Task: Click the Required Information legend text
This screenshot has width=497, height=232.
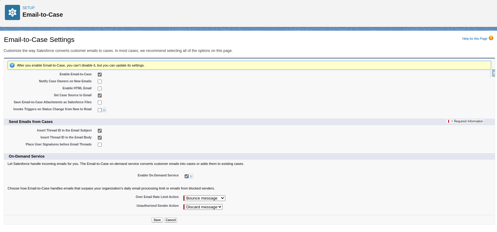Action: pos(467,121)
